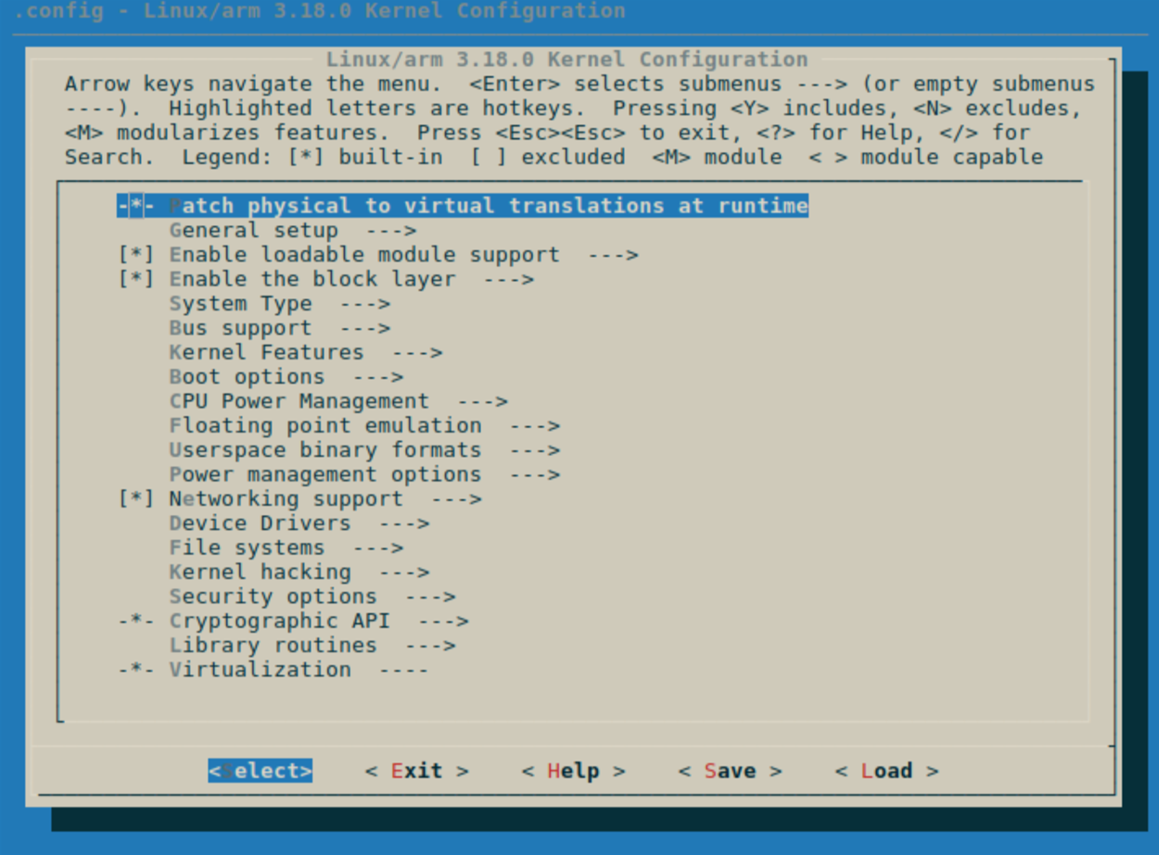Open the Security options submenu
The height and width of the screenshot is (855, 1159).
312,597
